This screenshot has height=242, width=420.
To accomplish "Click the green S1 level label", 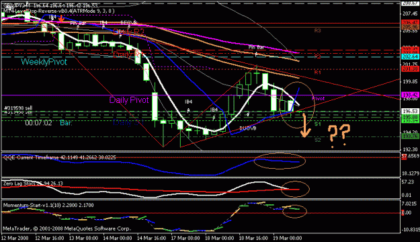I will pyautogui.click(x=317, y=124).
